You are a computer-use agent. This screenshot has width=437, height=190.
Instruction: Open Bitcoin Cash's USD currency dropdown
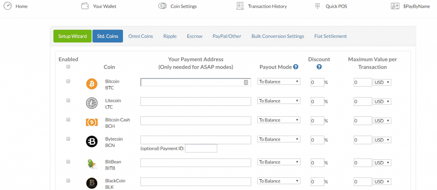[382, 121]
